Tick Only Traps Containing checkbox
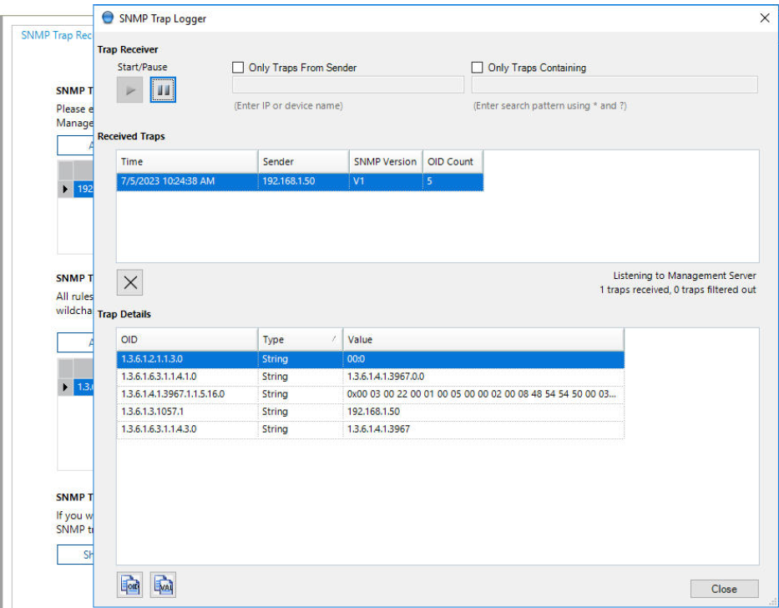This screenshot has height=608, width=779. [478, 68]
